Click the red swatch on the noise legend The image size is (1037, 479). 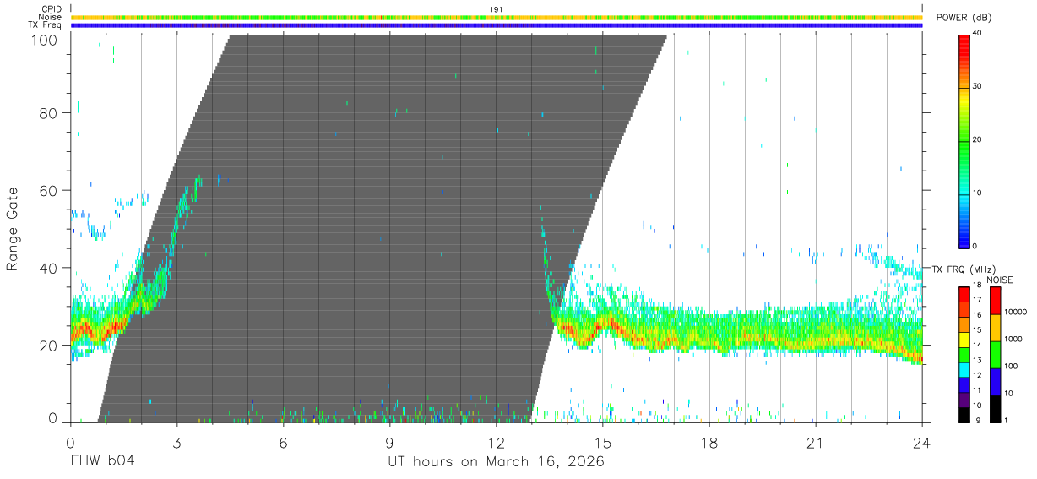pyautogui.click(x=996, y=300)
